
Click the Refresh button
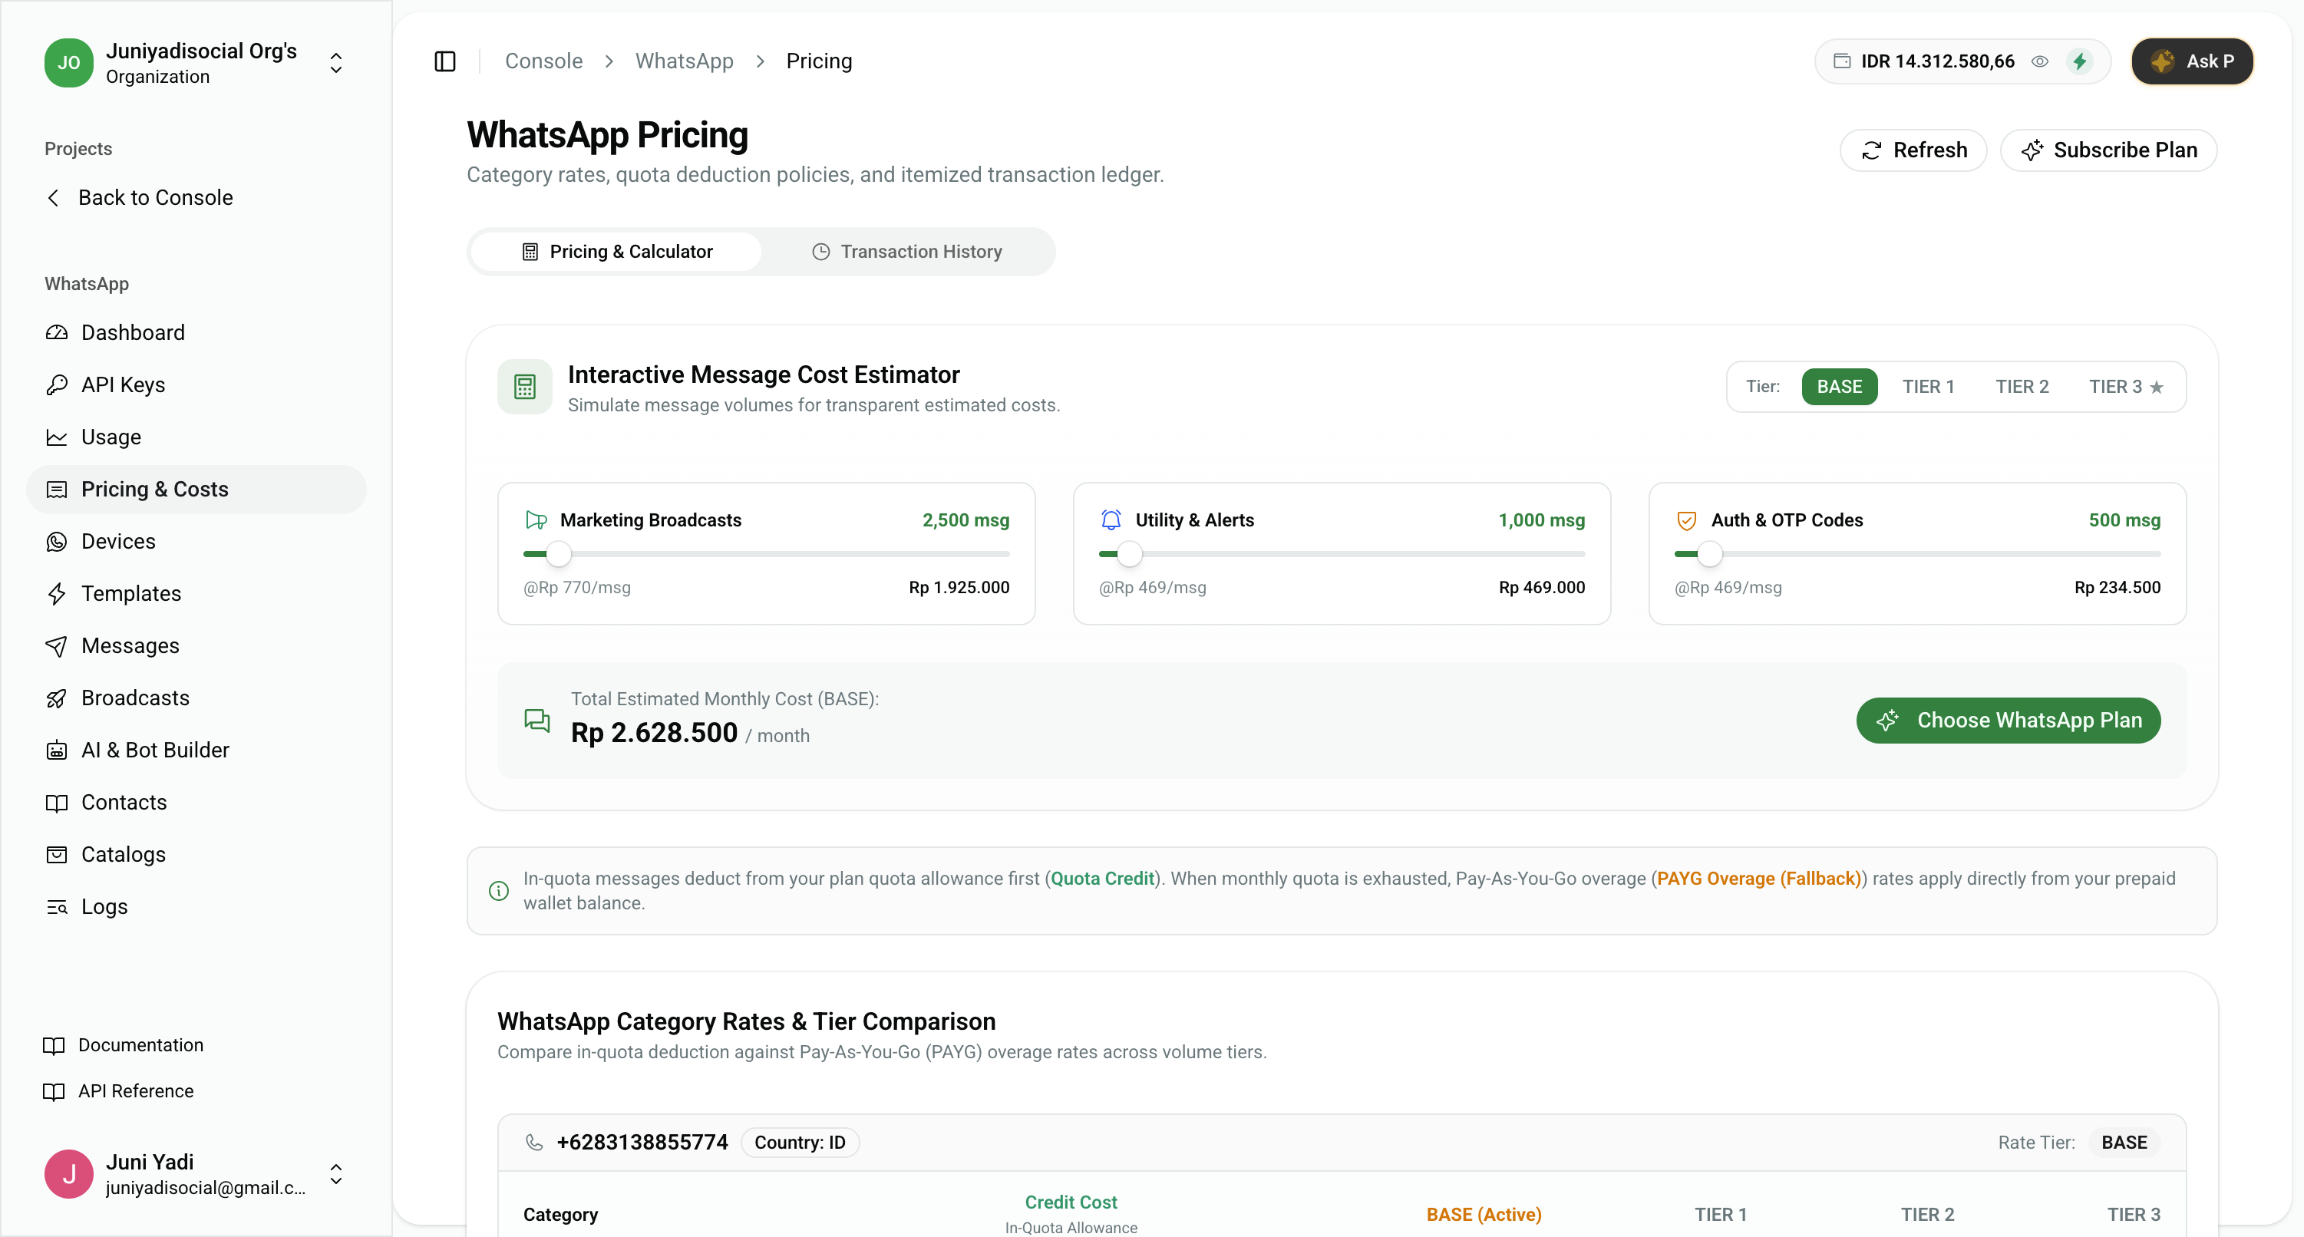click(1913, 150)
